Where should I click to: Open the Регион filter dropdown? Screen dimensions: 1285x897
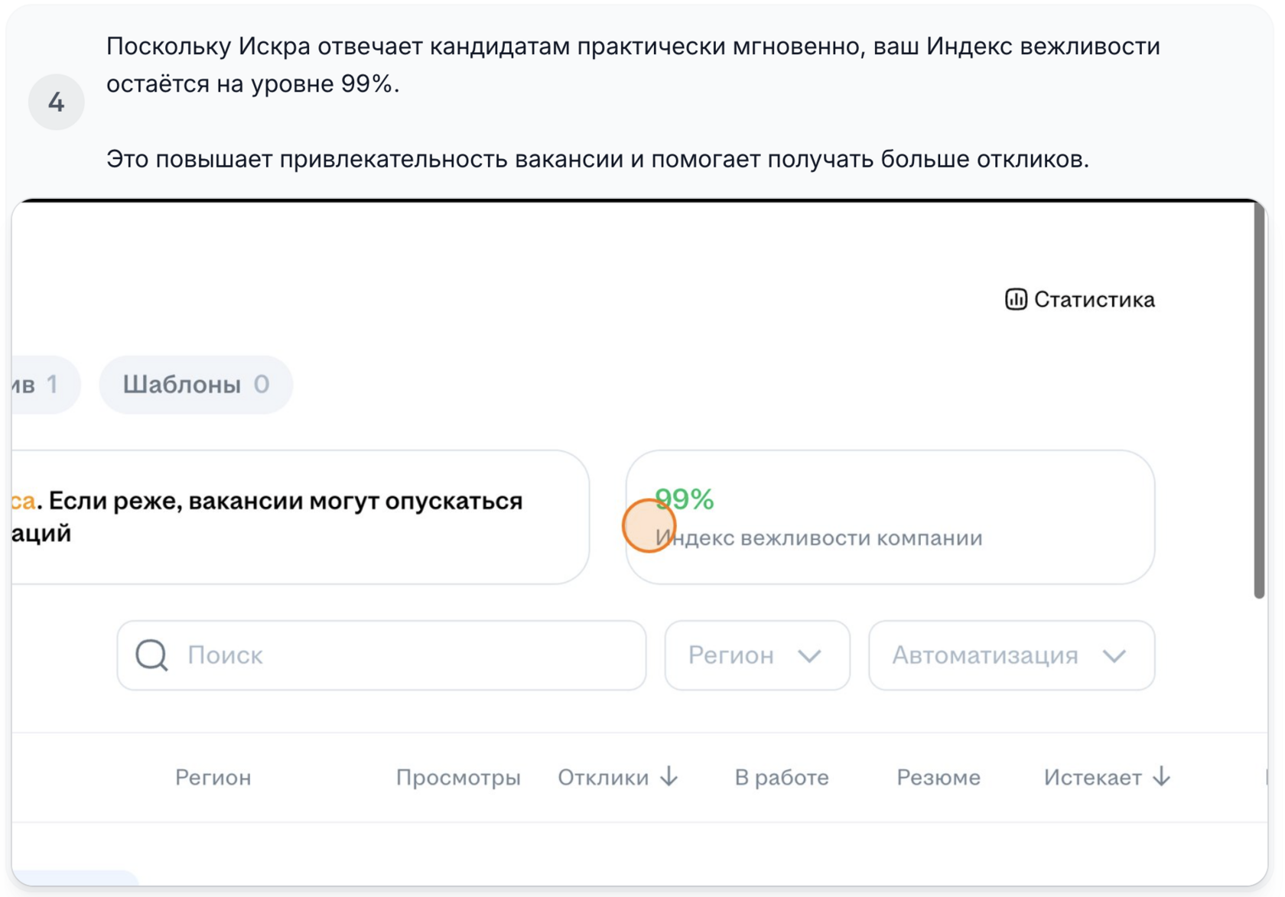click(x=756, y=655)
